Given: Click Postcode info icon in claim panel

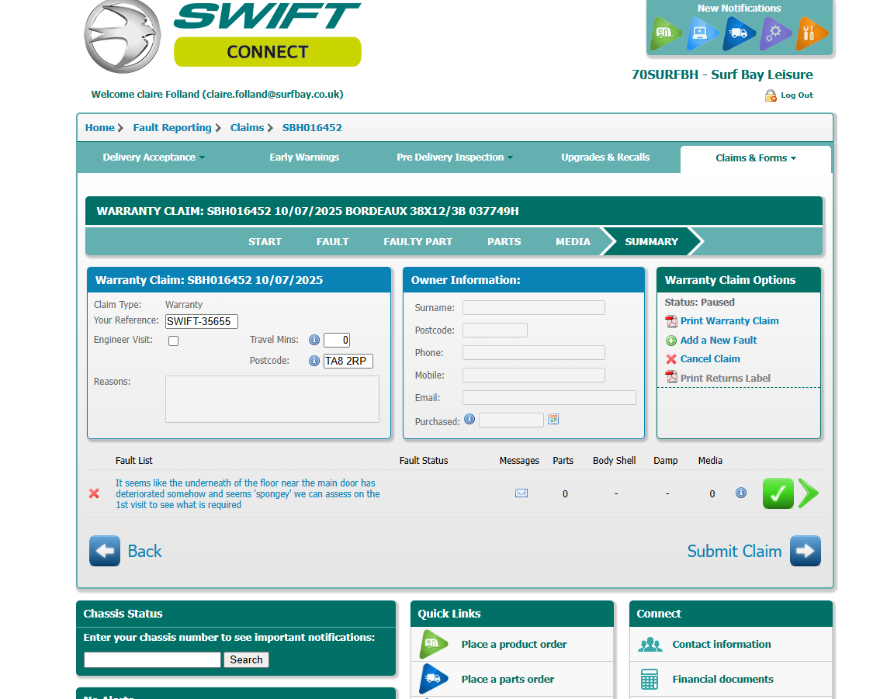Looking at the screenshot, I should (314, 361).
